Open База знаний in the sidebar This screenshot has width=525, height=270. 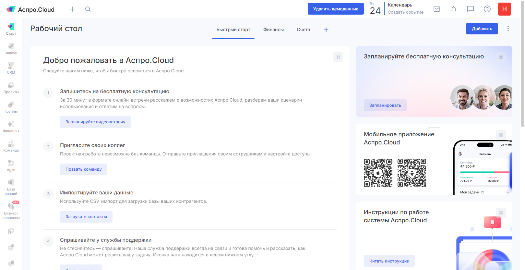pos(11,187)
